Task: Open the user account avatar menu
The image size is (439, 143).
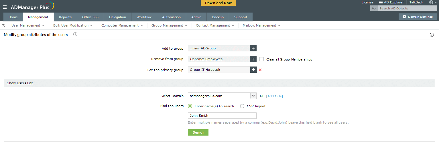Action: click(433, 2)
